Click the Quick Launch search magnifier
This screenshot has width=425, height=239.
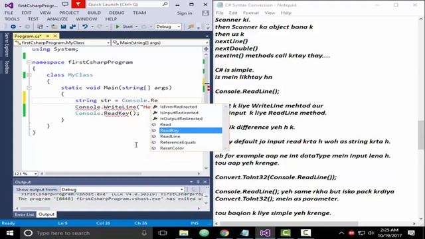165,5
